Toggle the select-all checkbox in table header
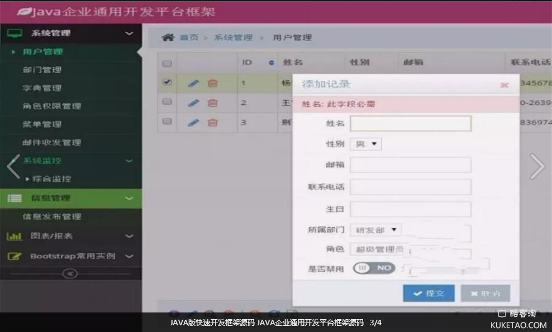Image resolution: width=552 pixels, height=332 pixels. coord(167,63)
